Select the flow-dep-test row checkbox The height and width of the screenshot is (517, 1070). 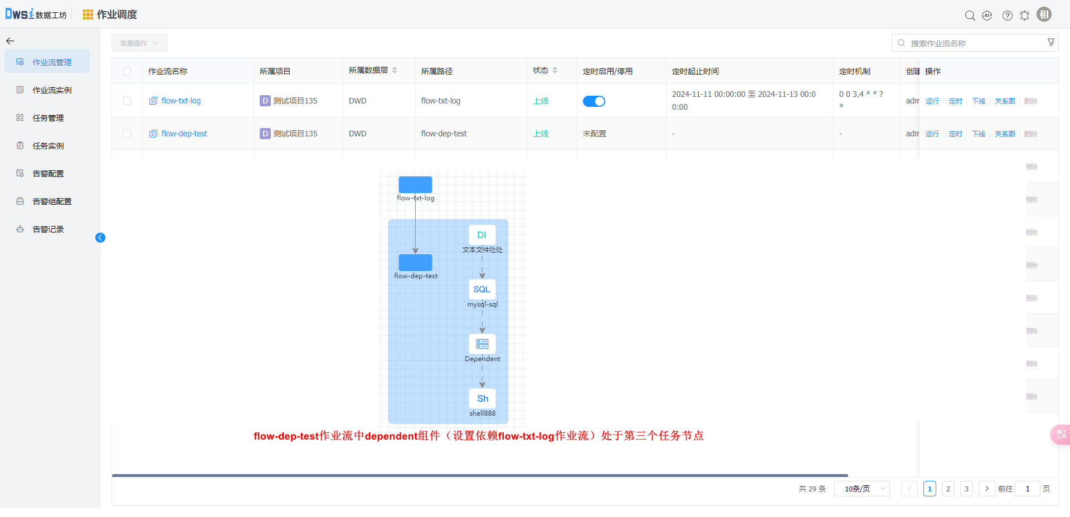click(x=127, y=134)
